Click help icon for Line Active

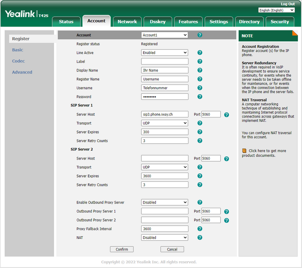pos(200,53)
